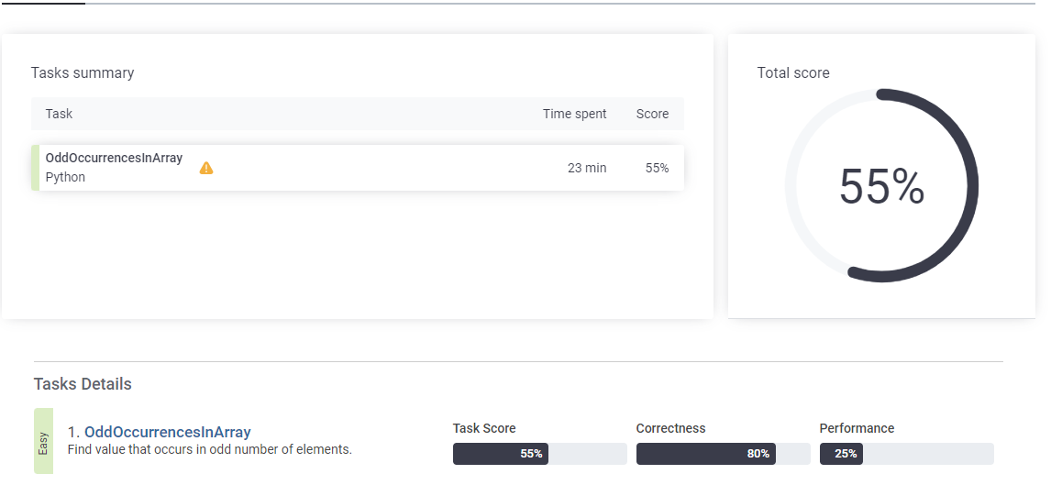
Task: Click the Task column header
Action: click(x=59, y=114)
